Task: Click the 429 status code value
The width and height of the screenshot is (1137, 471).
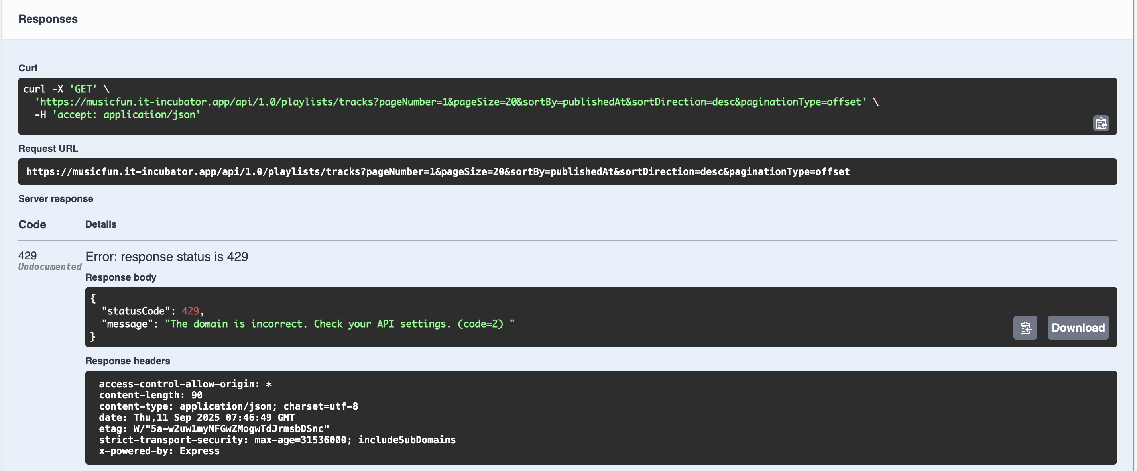Action: pos(28,255)
